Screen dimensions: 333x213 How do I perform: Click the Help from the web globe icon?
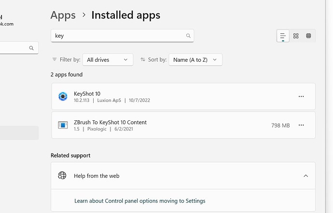point(62,176)
